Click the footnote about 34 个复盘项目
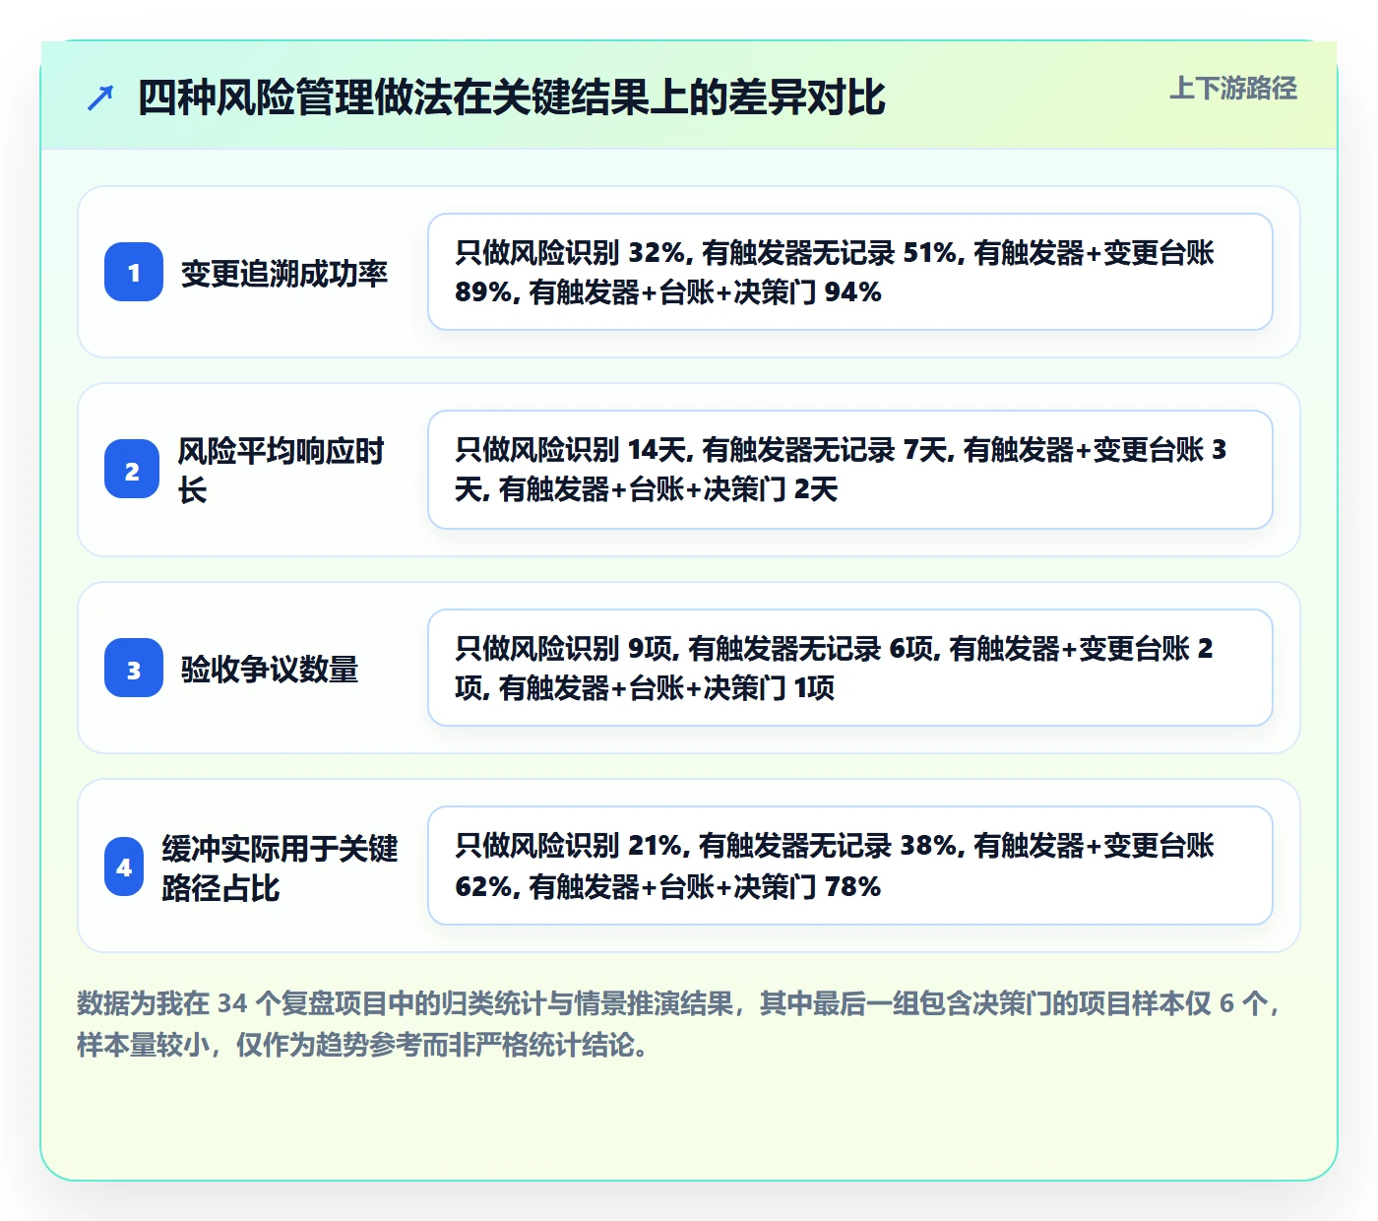The width and height of the screenshot is (1378, 1221). 679,1024
